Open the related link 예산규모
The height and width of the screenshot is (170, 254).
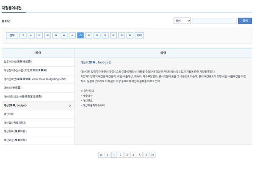click(88, 100)
